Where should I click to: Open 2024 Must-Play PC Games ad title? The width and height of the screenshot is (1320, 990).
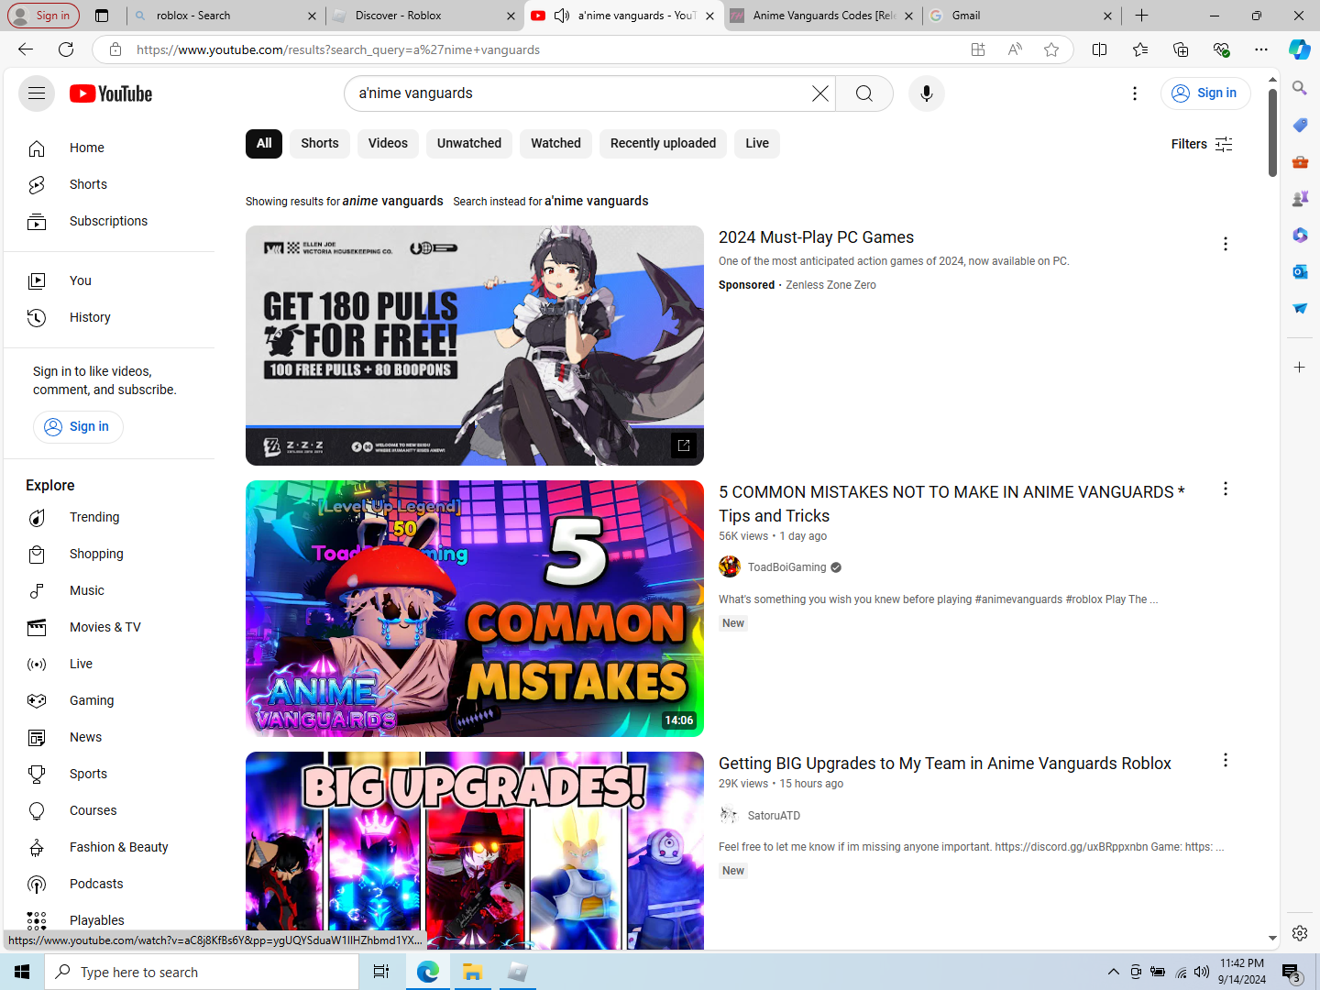[x=816, y=237]
